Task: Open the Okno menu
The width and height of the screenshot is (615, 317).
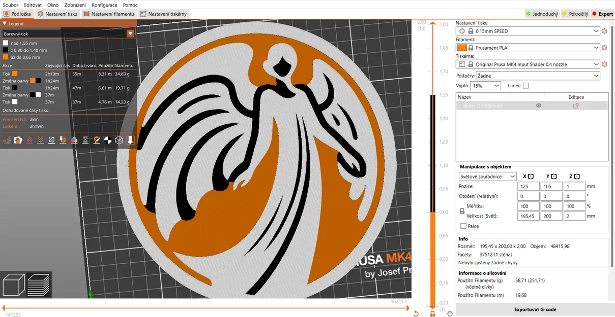Action: point(53,5)
